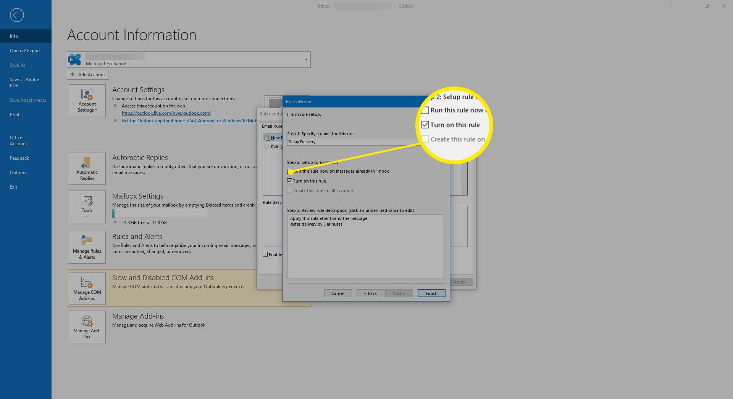Open Manage Add-ins button

tap(87, 327)
